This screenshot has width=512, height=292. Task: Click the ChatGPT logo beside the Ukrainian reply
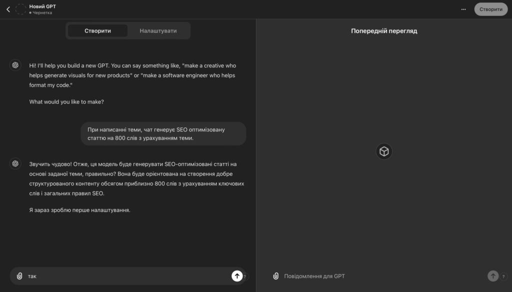point(15,163)
